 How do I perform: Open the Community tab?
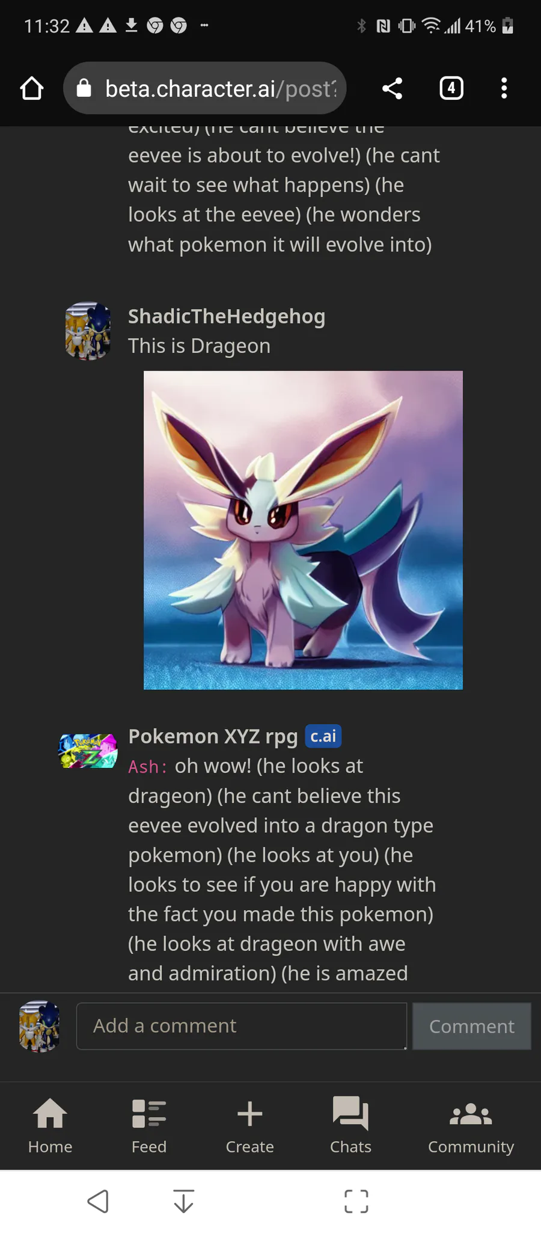(x=471, y=1125)
